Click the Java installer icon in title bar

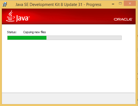(5, 4)
